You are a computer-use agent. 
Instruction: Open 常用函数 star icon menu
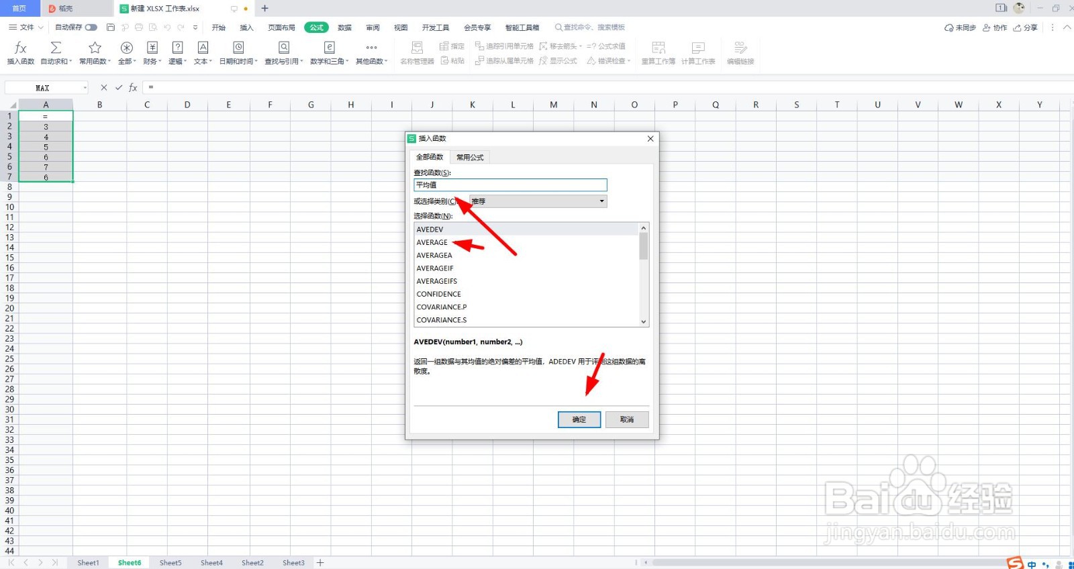click(95, 48)
